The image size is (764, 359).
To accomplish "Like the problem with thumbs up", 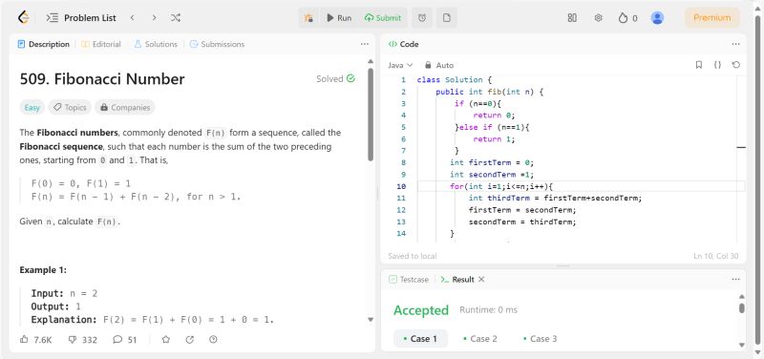I will coord(35,340).
